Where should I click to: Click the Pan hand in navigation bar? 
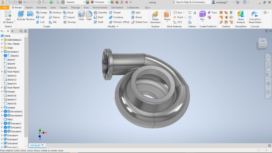268,69
